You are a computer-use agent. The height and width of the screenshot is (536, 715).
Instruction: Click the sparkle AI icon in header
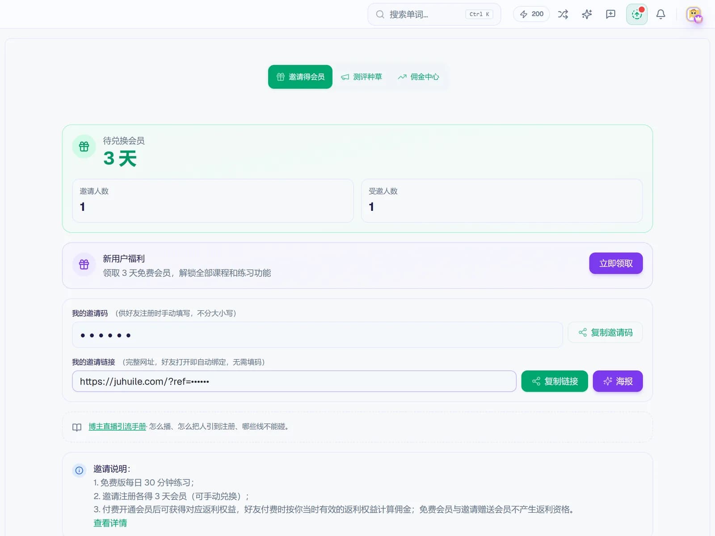[587, 14]
